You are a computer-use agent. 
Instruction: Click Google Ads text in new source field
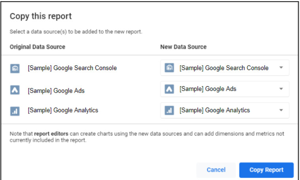point(208,89)
